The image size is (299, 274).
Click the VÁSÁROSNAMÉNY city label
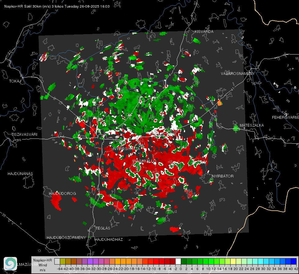238,74
